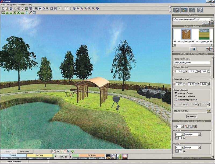
Task: Open the 'Настройки' menu
Action: [12, 5]
